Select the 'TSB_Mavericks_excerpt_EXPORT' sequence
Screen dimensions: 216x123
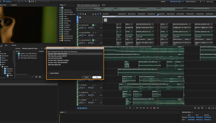click(x=75, y=56)
